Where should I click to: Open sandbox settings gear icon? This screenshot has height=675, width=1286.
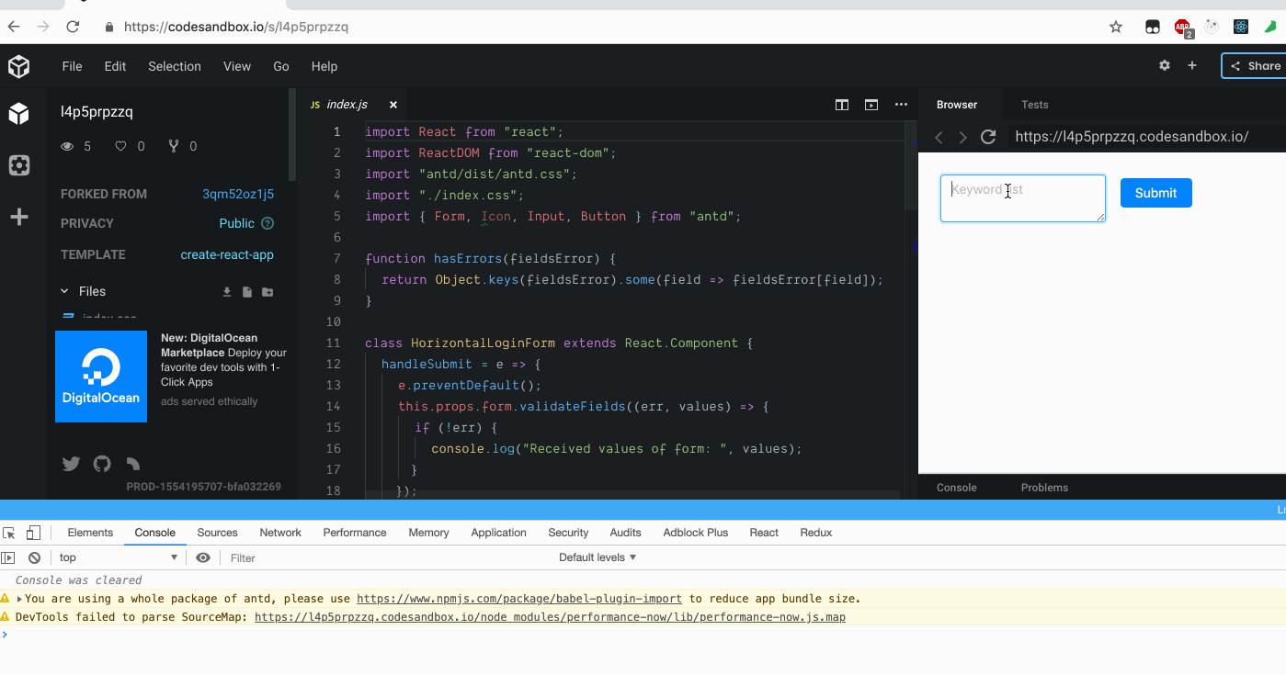click(1164, 65)
